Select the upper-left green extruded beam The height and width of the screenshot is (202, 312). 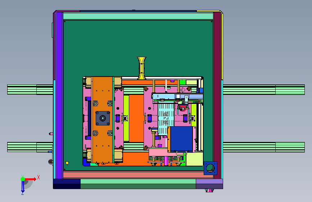(x=30, y=89)
